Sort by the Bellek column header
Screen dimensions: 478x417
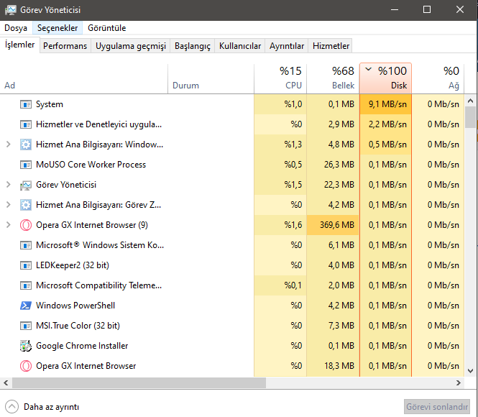[x=333, y=78]
